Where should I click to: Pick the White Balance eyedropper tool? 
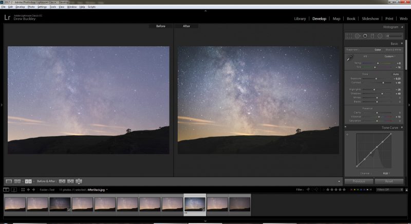pos(350,58)
